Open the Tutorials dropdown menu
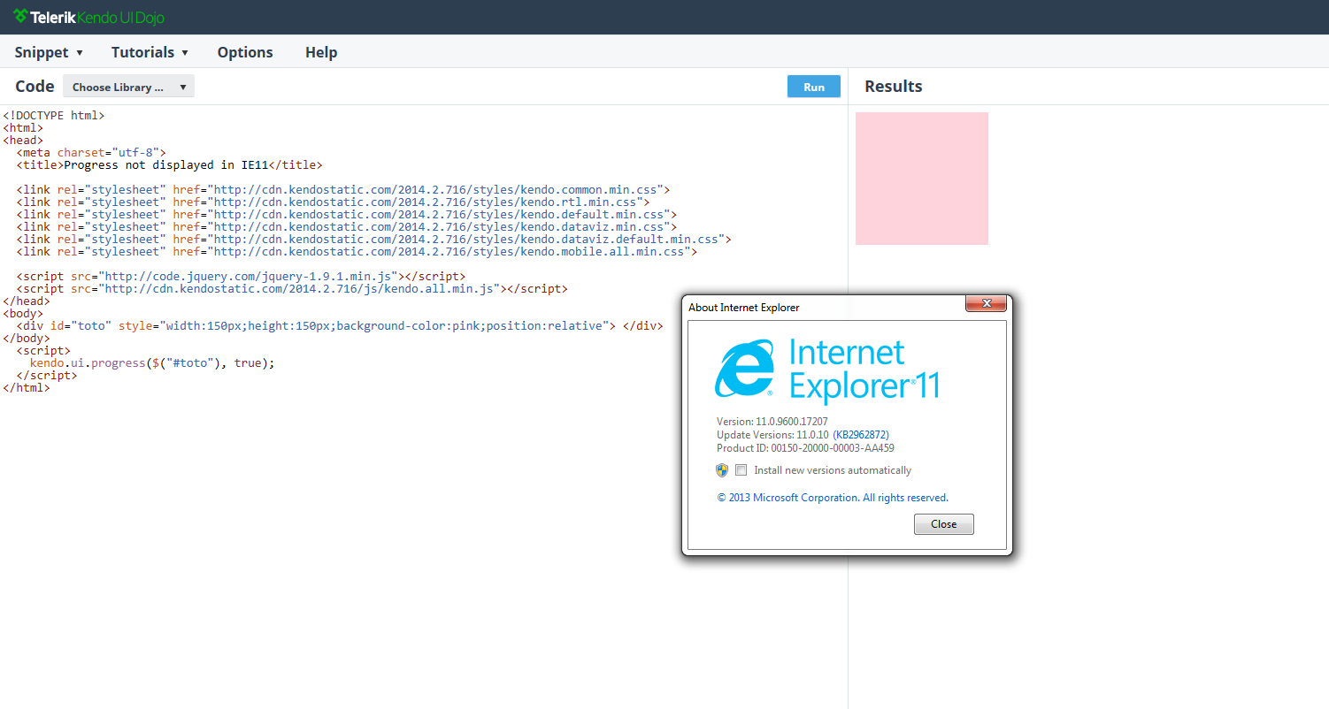Screen dimensions: 1329x709 (150, 52)
